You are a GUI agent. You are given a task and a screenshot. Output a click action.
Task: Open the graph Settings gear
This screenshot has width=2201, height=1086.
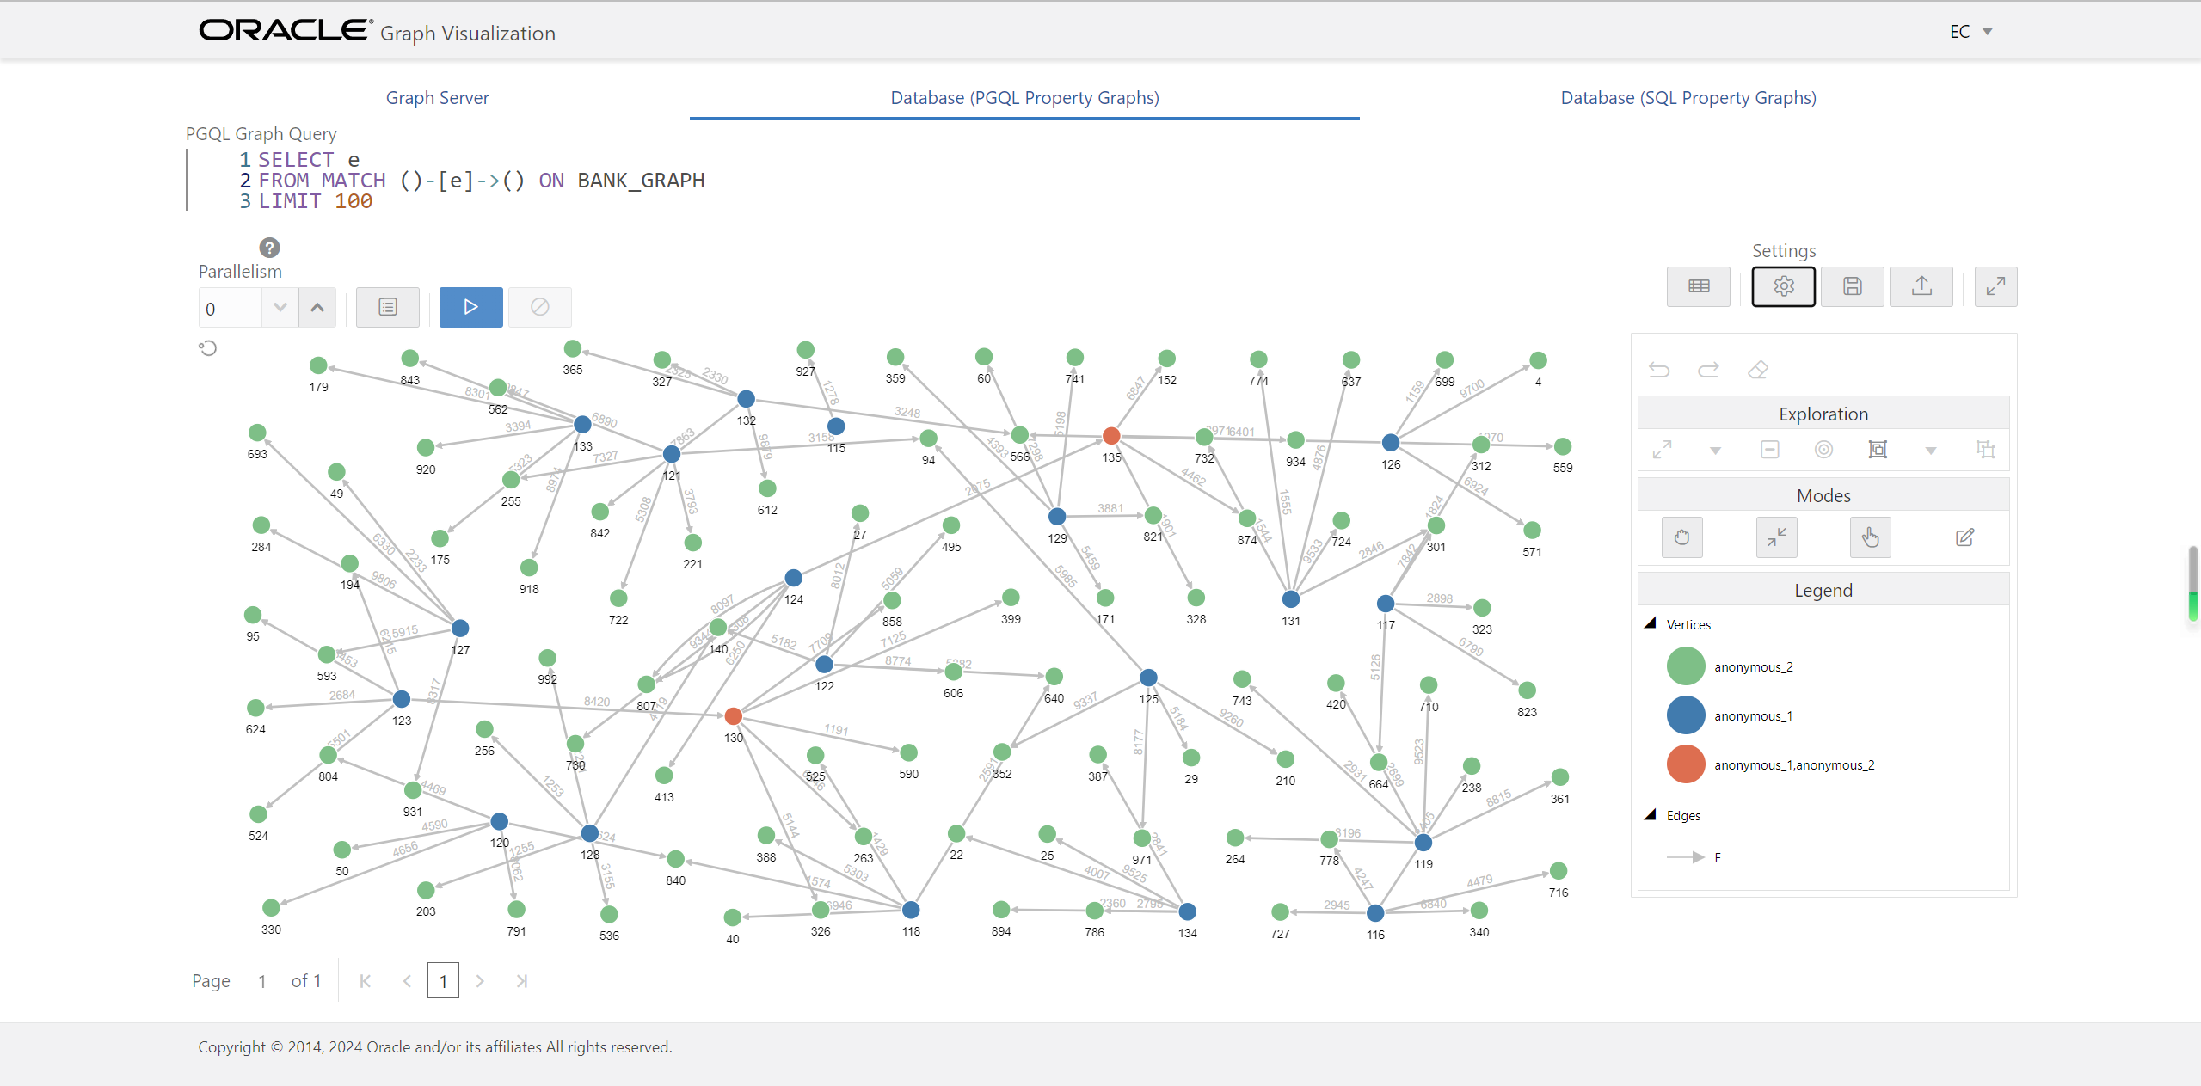tap(1783, 286)
